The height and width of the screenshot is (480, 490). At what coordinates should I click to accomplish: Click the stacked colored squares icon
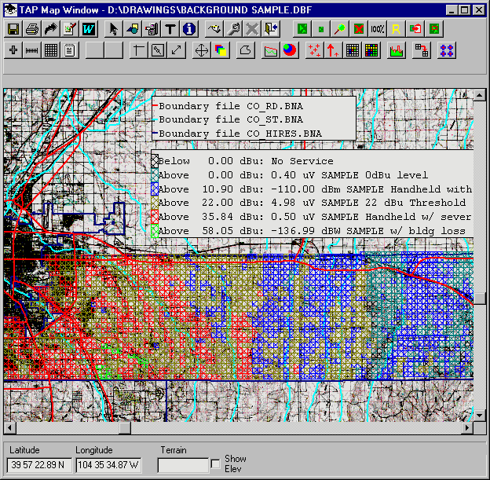[x=221, y=50]
